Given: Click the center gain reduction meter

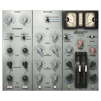Looking at the screenshot, I should (x=81, y=19).
